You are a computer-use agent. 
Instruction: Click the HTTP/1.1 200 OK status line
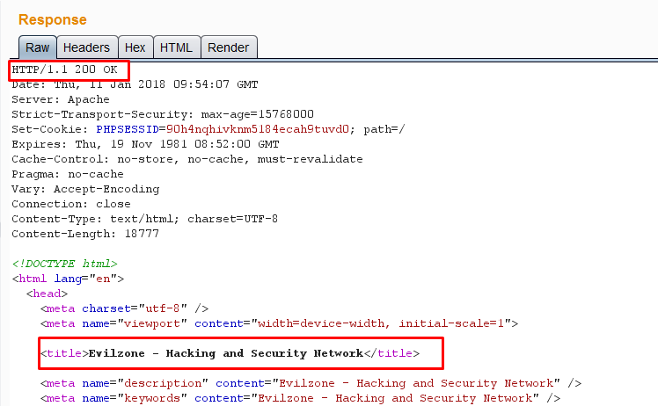coord(64,69)
